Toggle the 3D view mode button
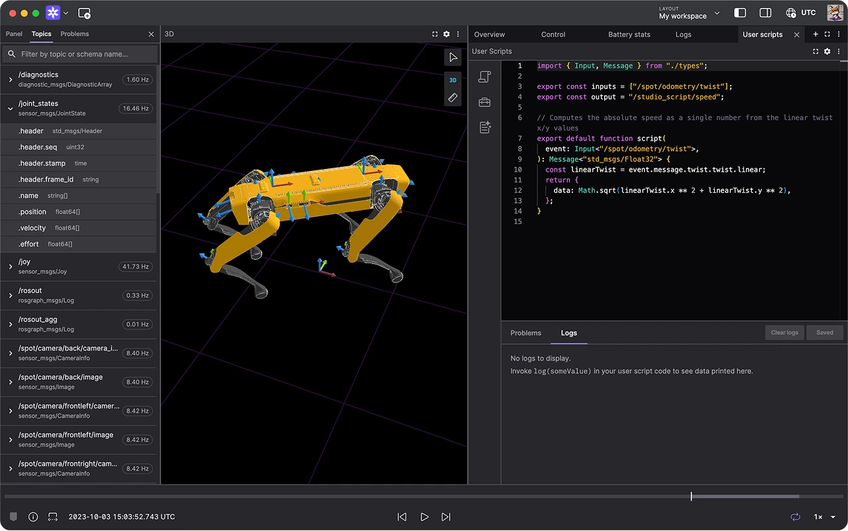Viewport: 848px width, 531px height. tap(452, 80)
